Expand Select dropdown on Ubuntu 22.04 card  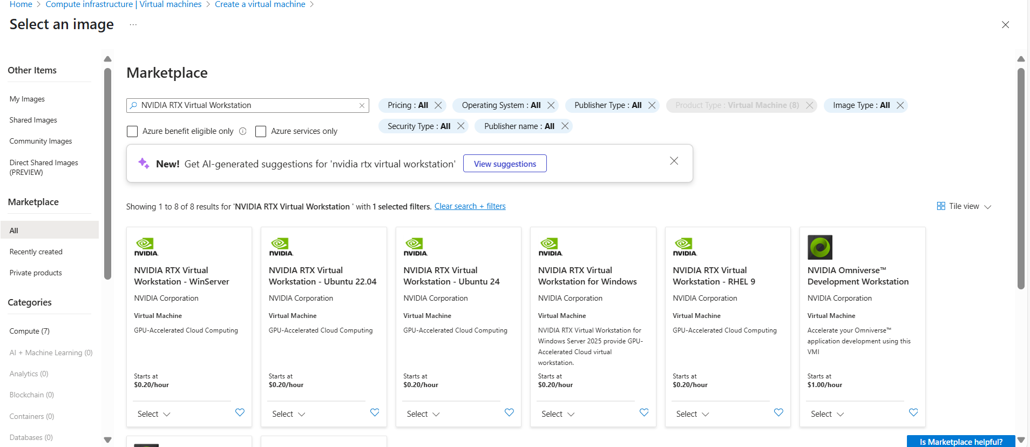tap(289, 414)
